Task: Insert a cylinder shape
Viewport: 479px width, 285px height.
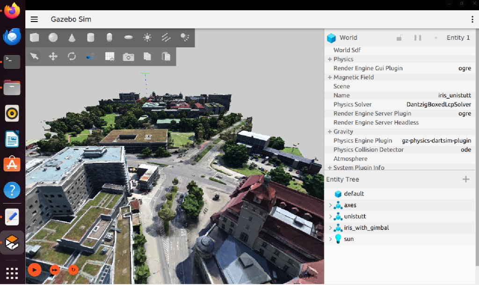Action: pos(90,37)
